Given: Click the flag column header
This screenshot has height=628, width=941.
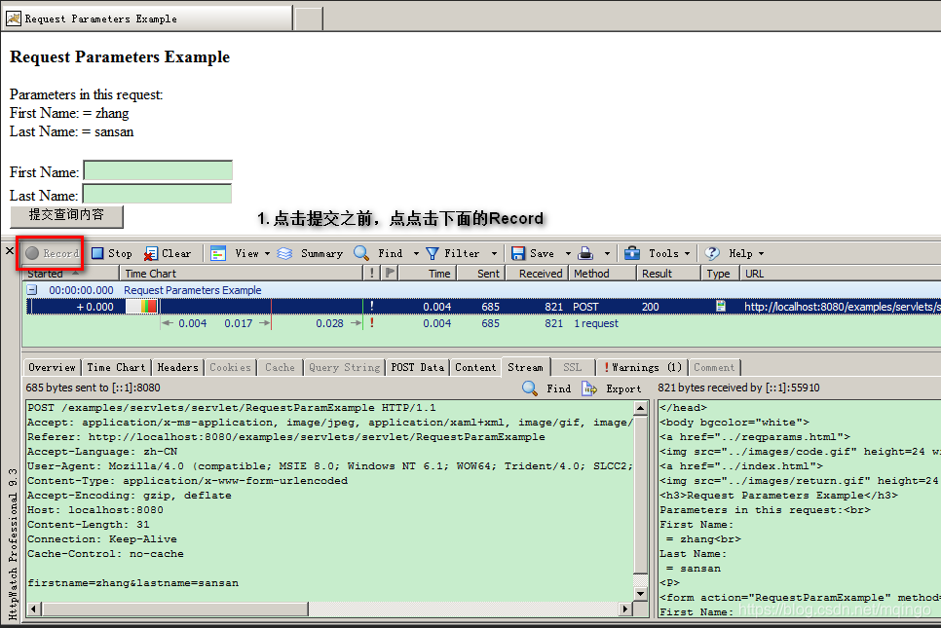Looking at the screenshot, I should pos(390,274).
